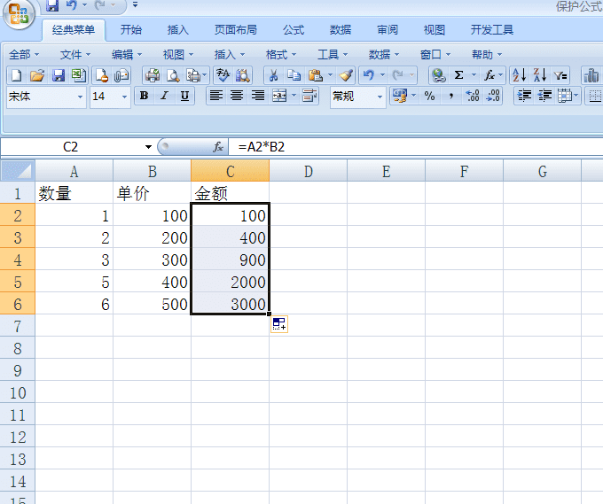Insert a hyperlink
Viewport: 603px width, 504px height.
(438, 75)
